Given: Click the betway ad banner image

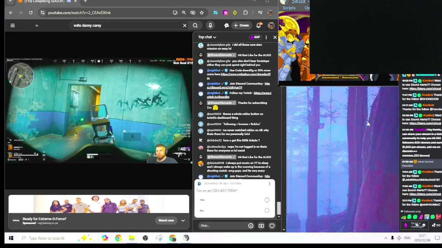Looking at the screenshot, I should tap(99, 205).
